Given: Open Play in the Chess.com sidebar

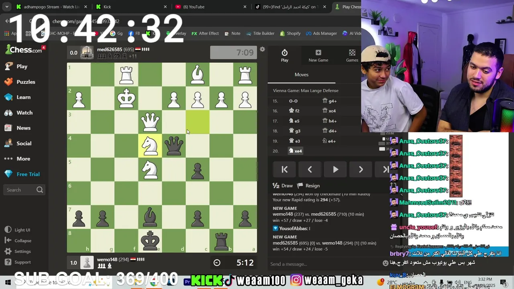Looking at the screenshot, I should coord(16,66).
